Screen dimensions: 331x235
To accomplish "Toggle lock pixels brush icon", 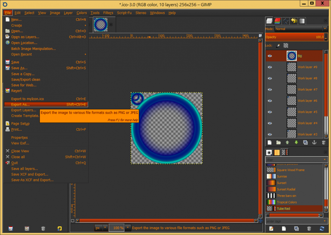I will coord(278,45).
